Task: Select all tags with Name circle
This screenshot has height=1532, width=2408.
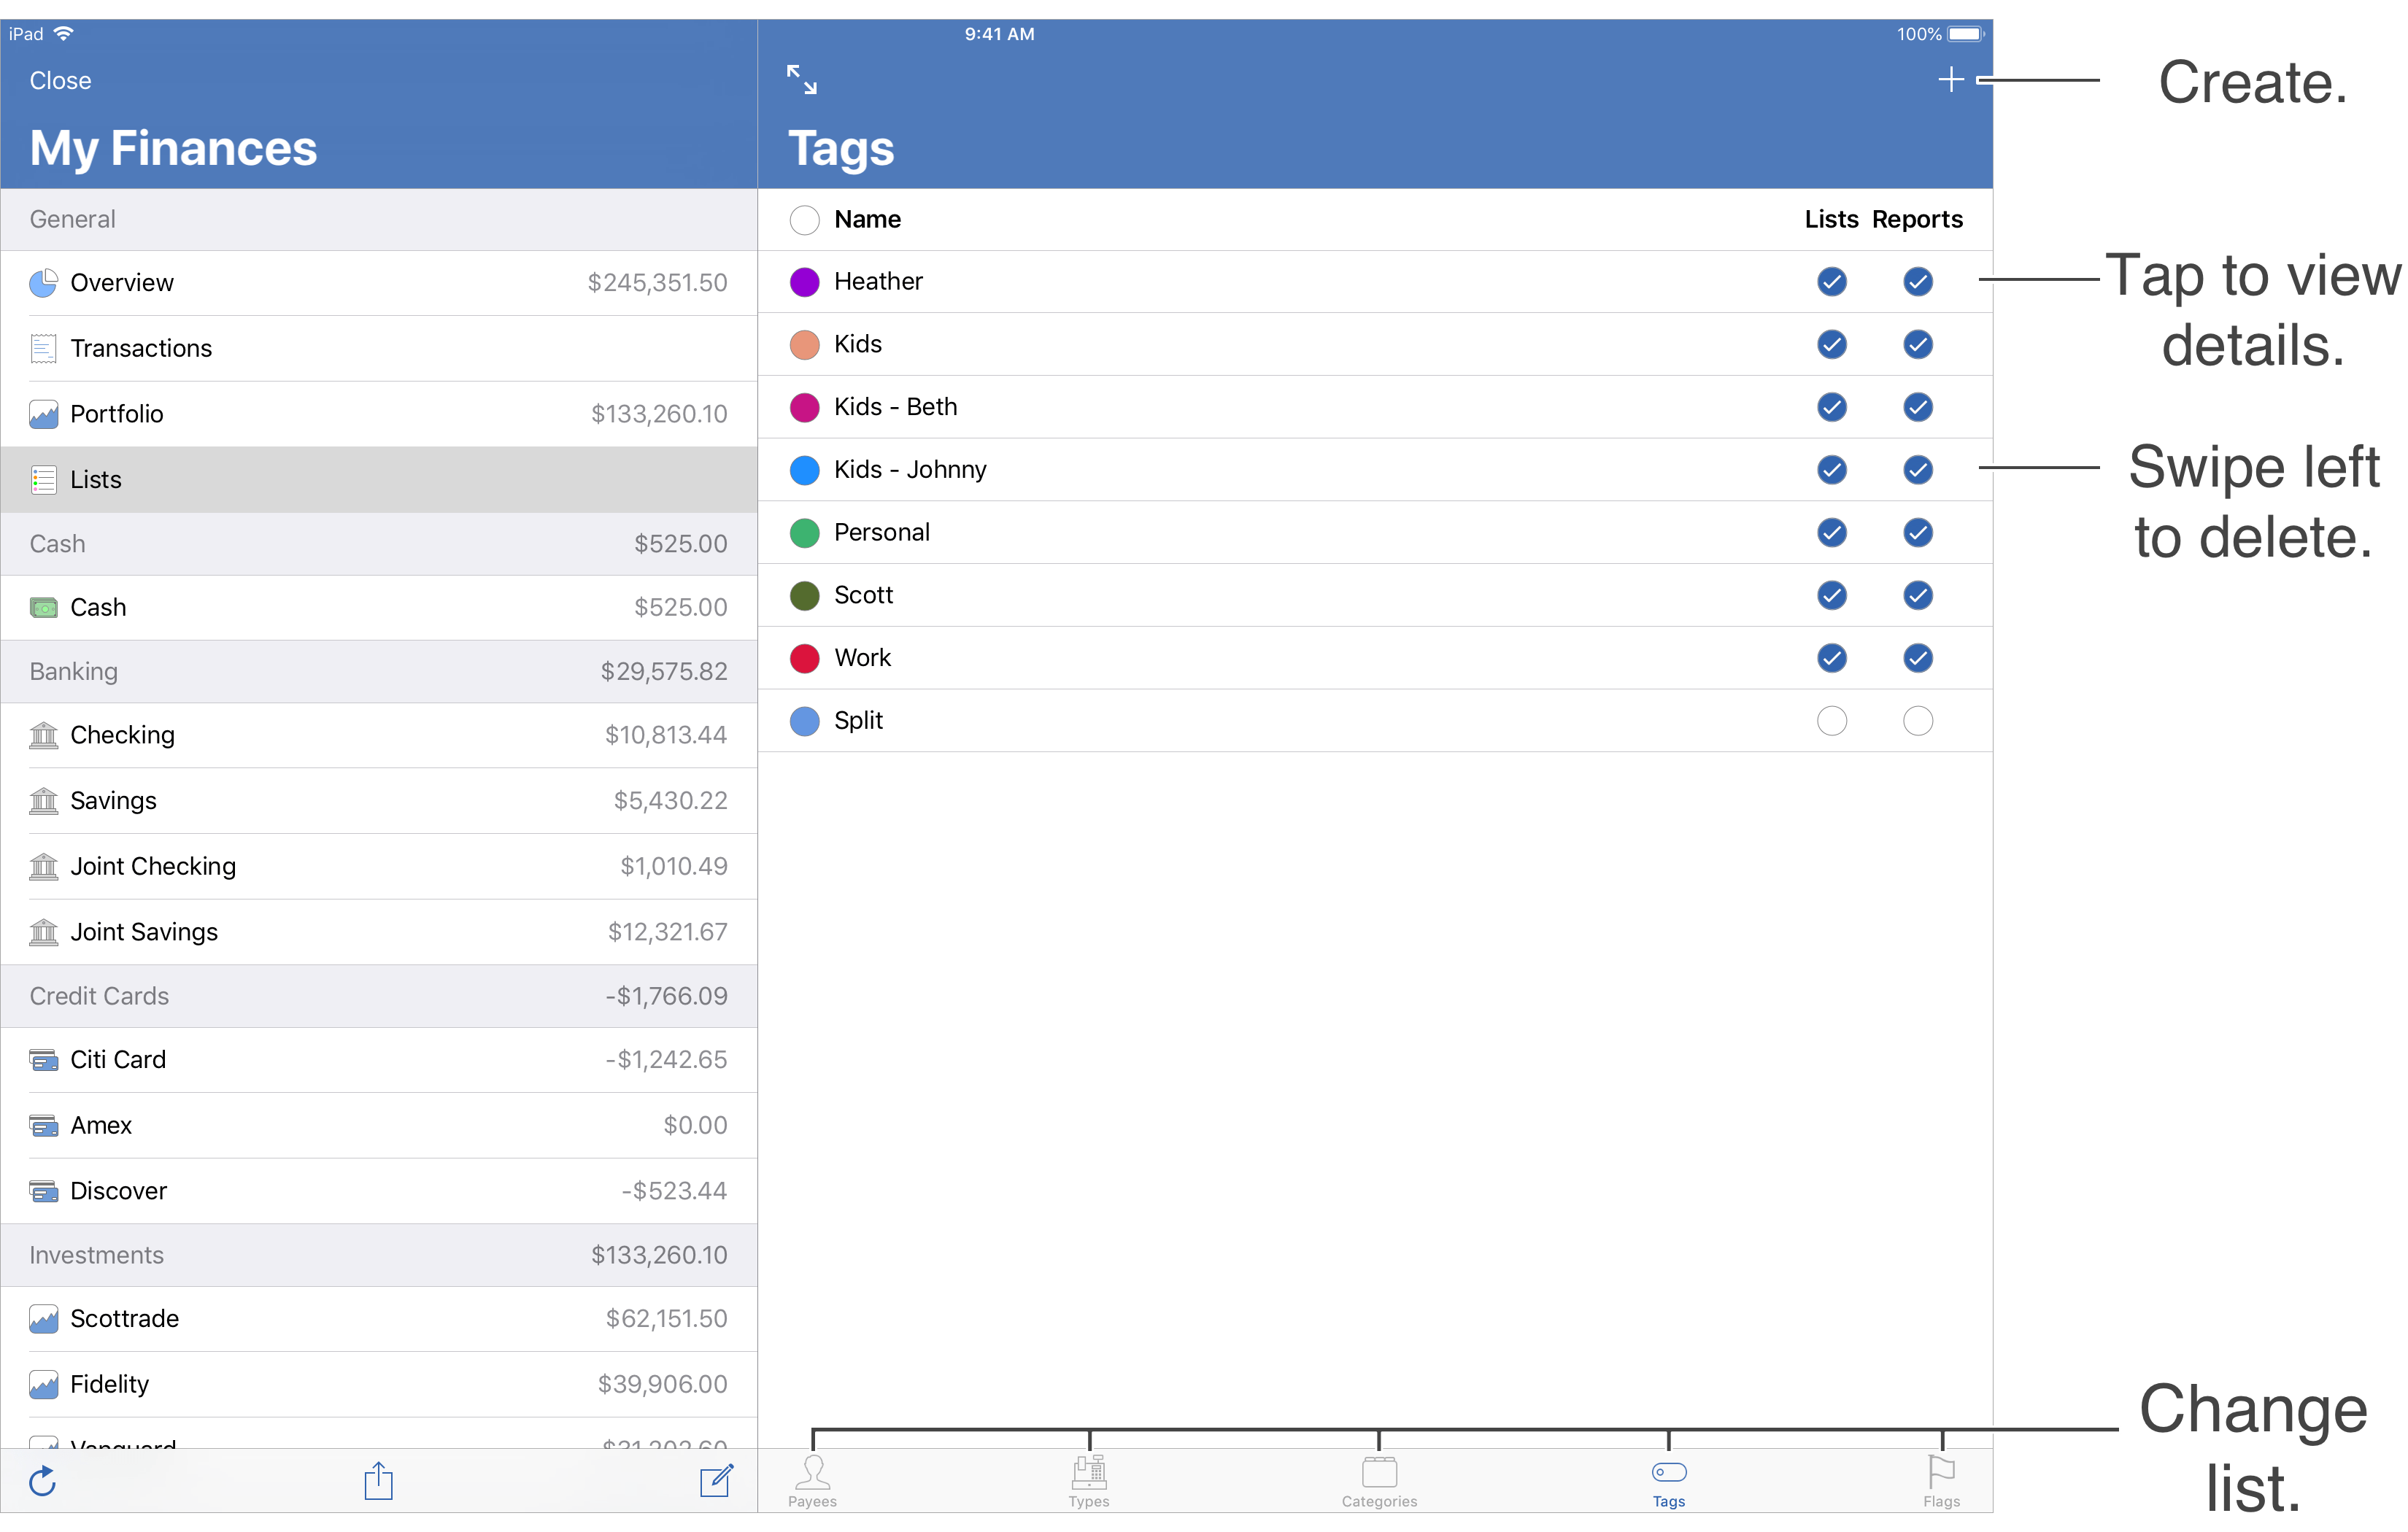Action: point(804,220)
